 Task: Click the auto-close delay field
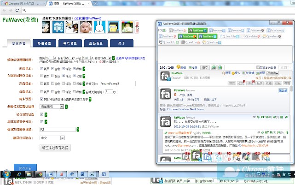click(x=109, y=92)
